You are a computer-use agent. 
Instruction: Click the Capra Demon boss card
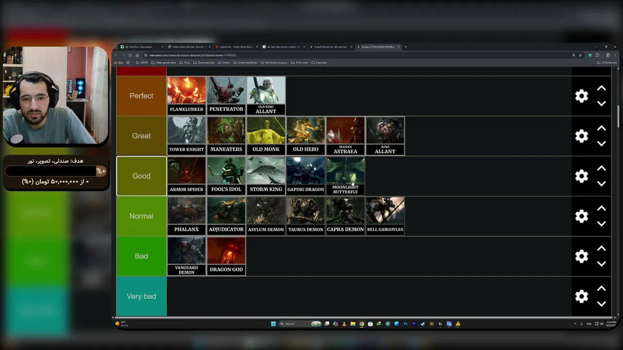(346, 216)
